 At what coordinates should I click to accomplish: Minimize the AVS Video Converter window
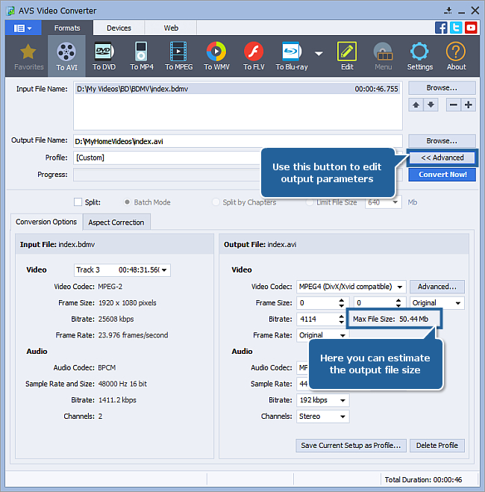pyautogui.click(x=461, y=11)
